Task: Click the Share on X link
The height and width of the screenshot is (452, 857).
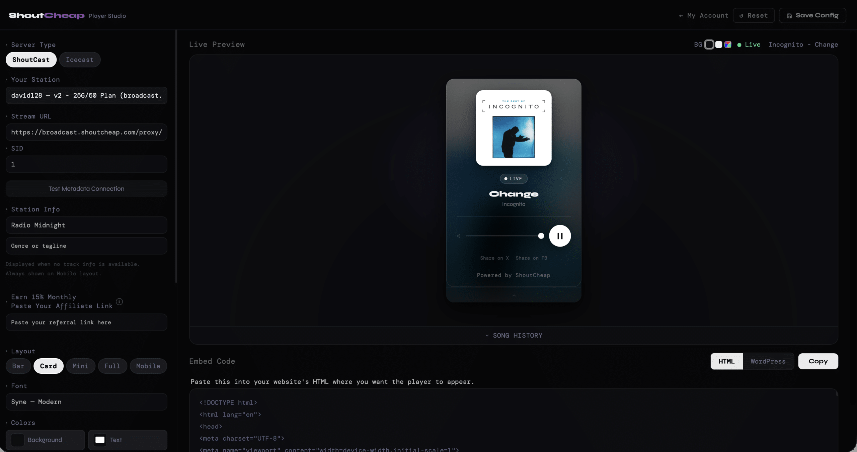Action: pos(494,258)
